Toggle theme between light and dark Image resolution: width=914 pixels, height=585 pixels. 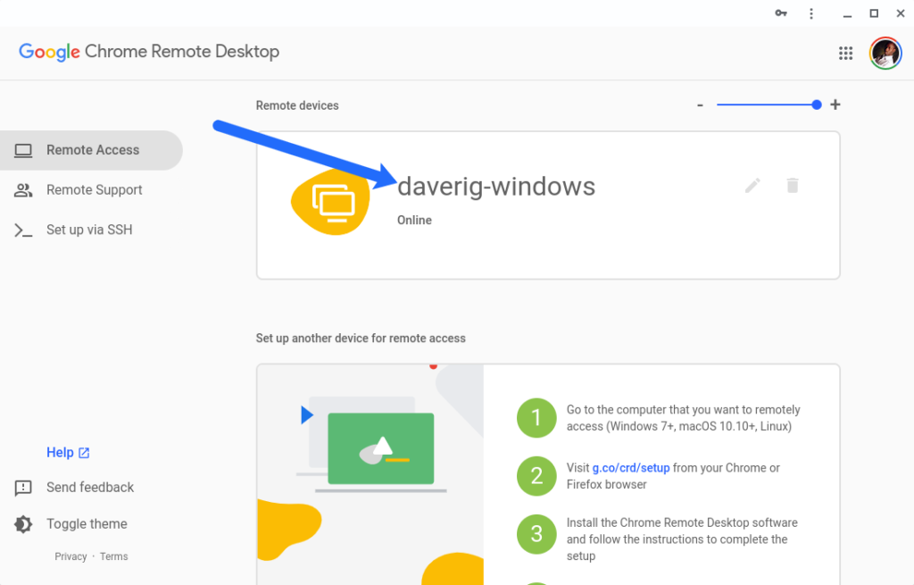pos(71,523)
